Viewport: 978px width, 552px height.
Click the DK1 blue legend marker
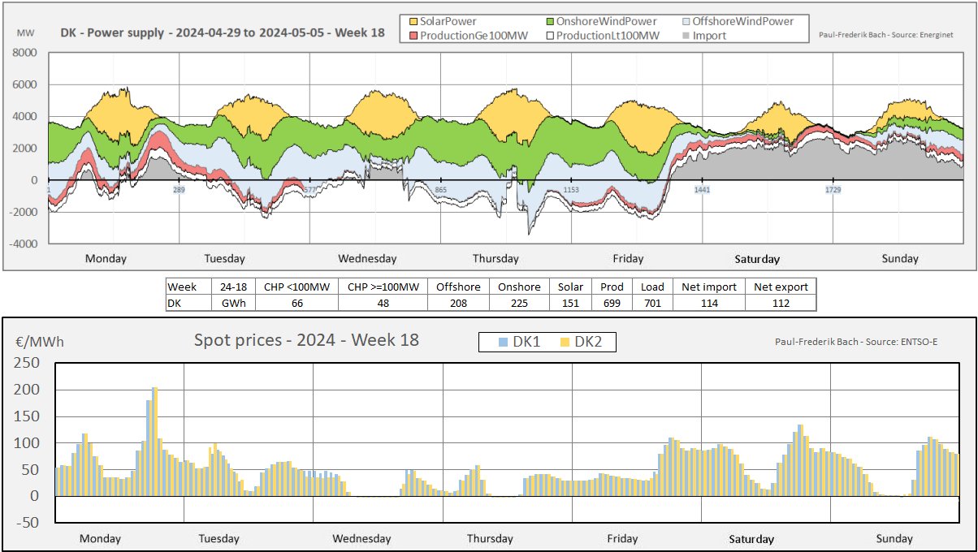point(504,343)
